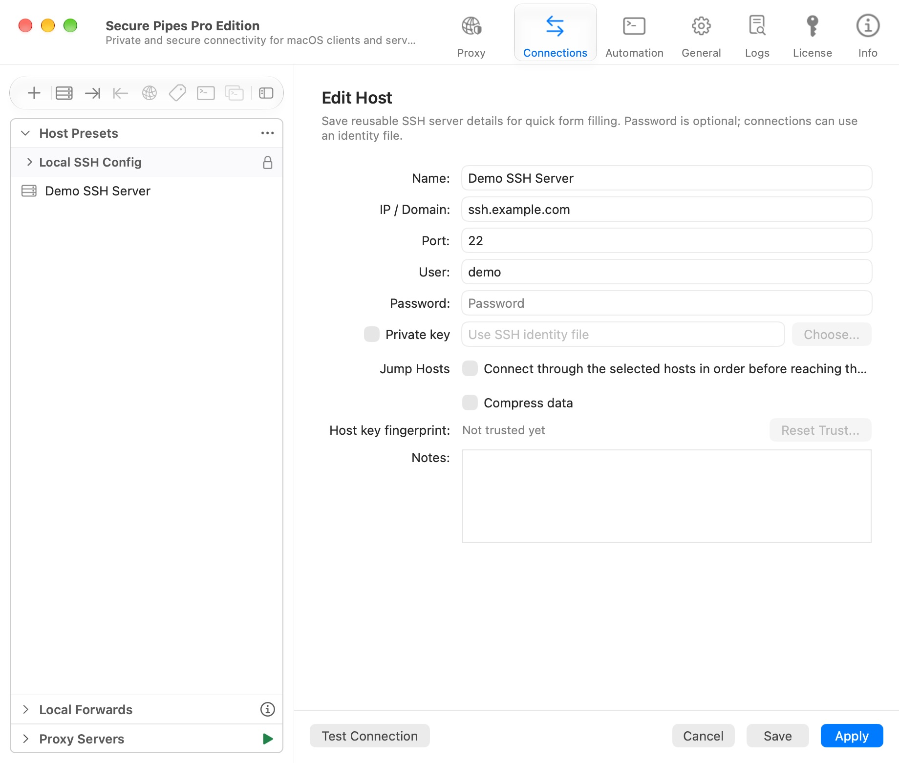The height and width of the screenshot is (763, 899).
Task: Toggle the sidebar layout icon
Action: [266, 93]
